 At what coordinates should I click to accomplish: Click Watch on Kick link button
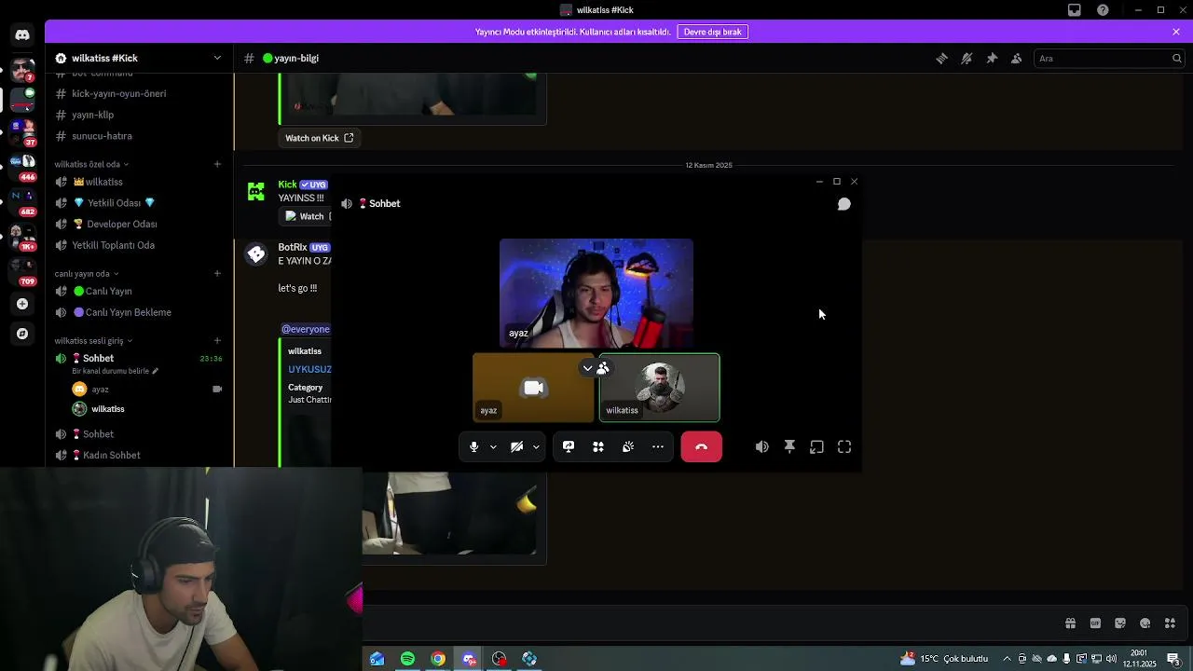pos(319,138)
